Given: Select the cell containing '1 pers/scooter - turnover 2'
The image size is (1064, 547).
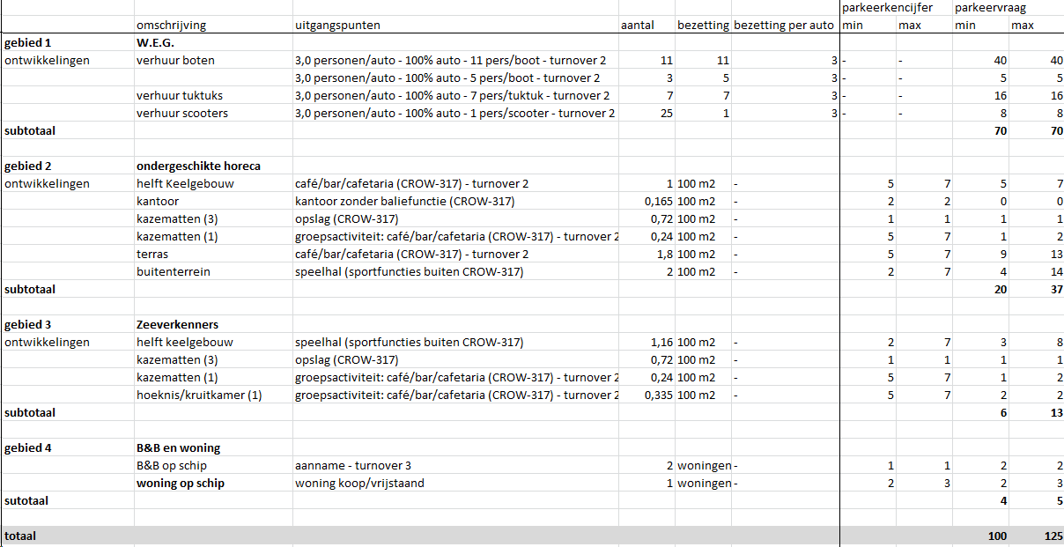Looking at the screenshot, I should click(454, 113).
